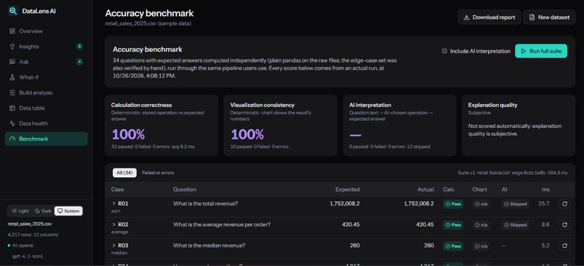Click the AI interpretation card
Image resolution: width=584 pixels, height=266 pixels.
399,125
